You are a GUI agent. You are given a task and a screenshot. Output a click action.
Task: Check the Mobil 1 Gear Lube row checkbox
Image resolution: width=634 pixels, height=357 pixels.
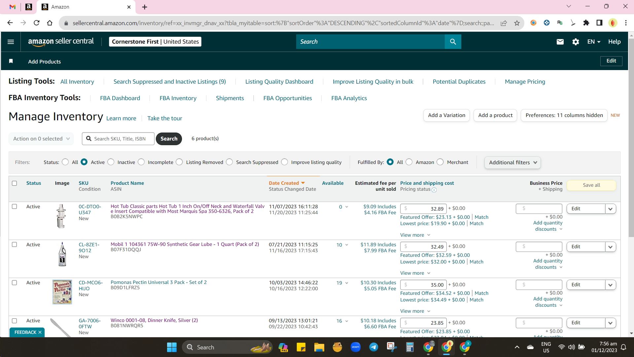tap(15, 245)
